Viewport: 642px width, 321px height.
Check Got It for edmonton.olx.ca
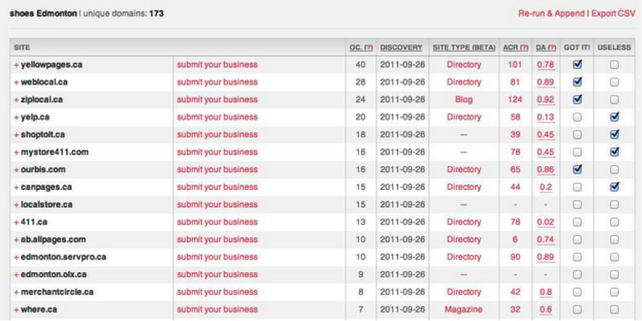(x=577, y=274)
